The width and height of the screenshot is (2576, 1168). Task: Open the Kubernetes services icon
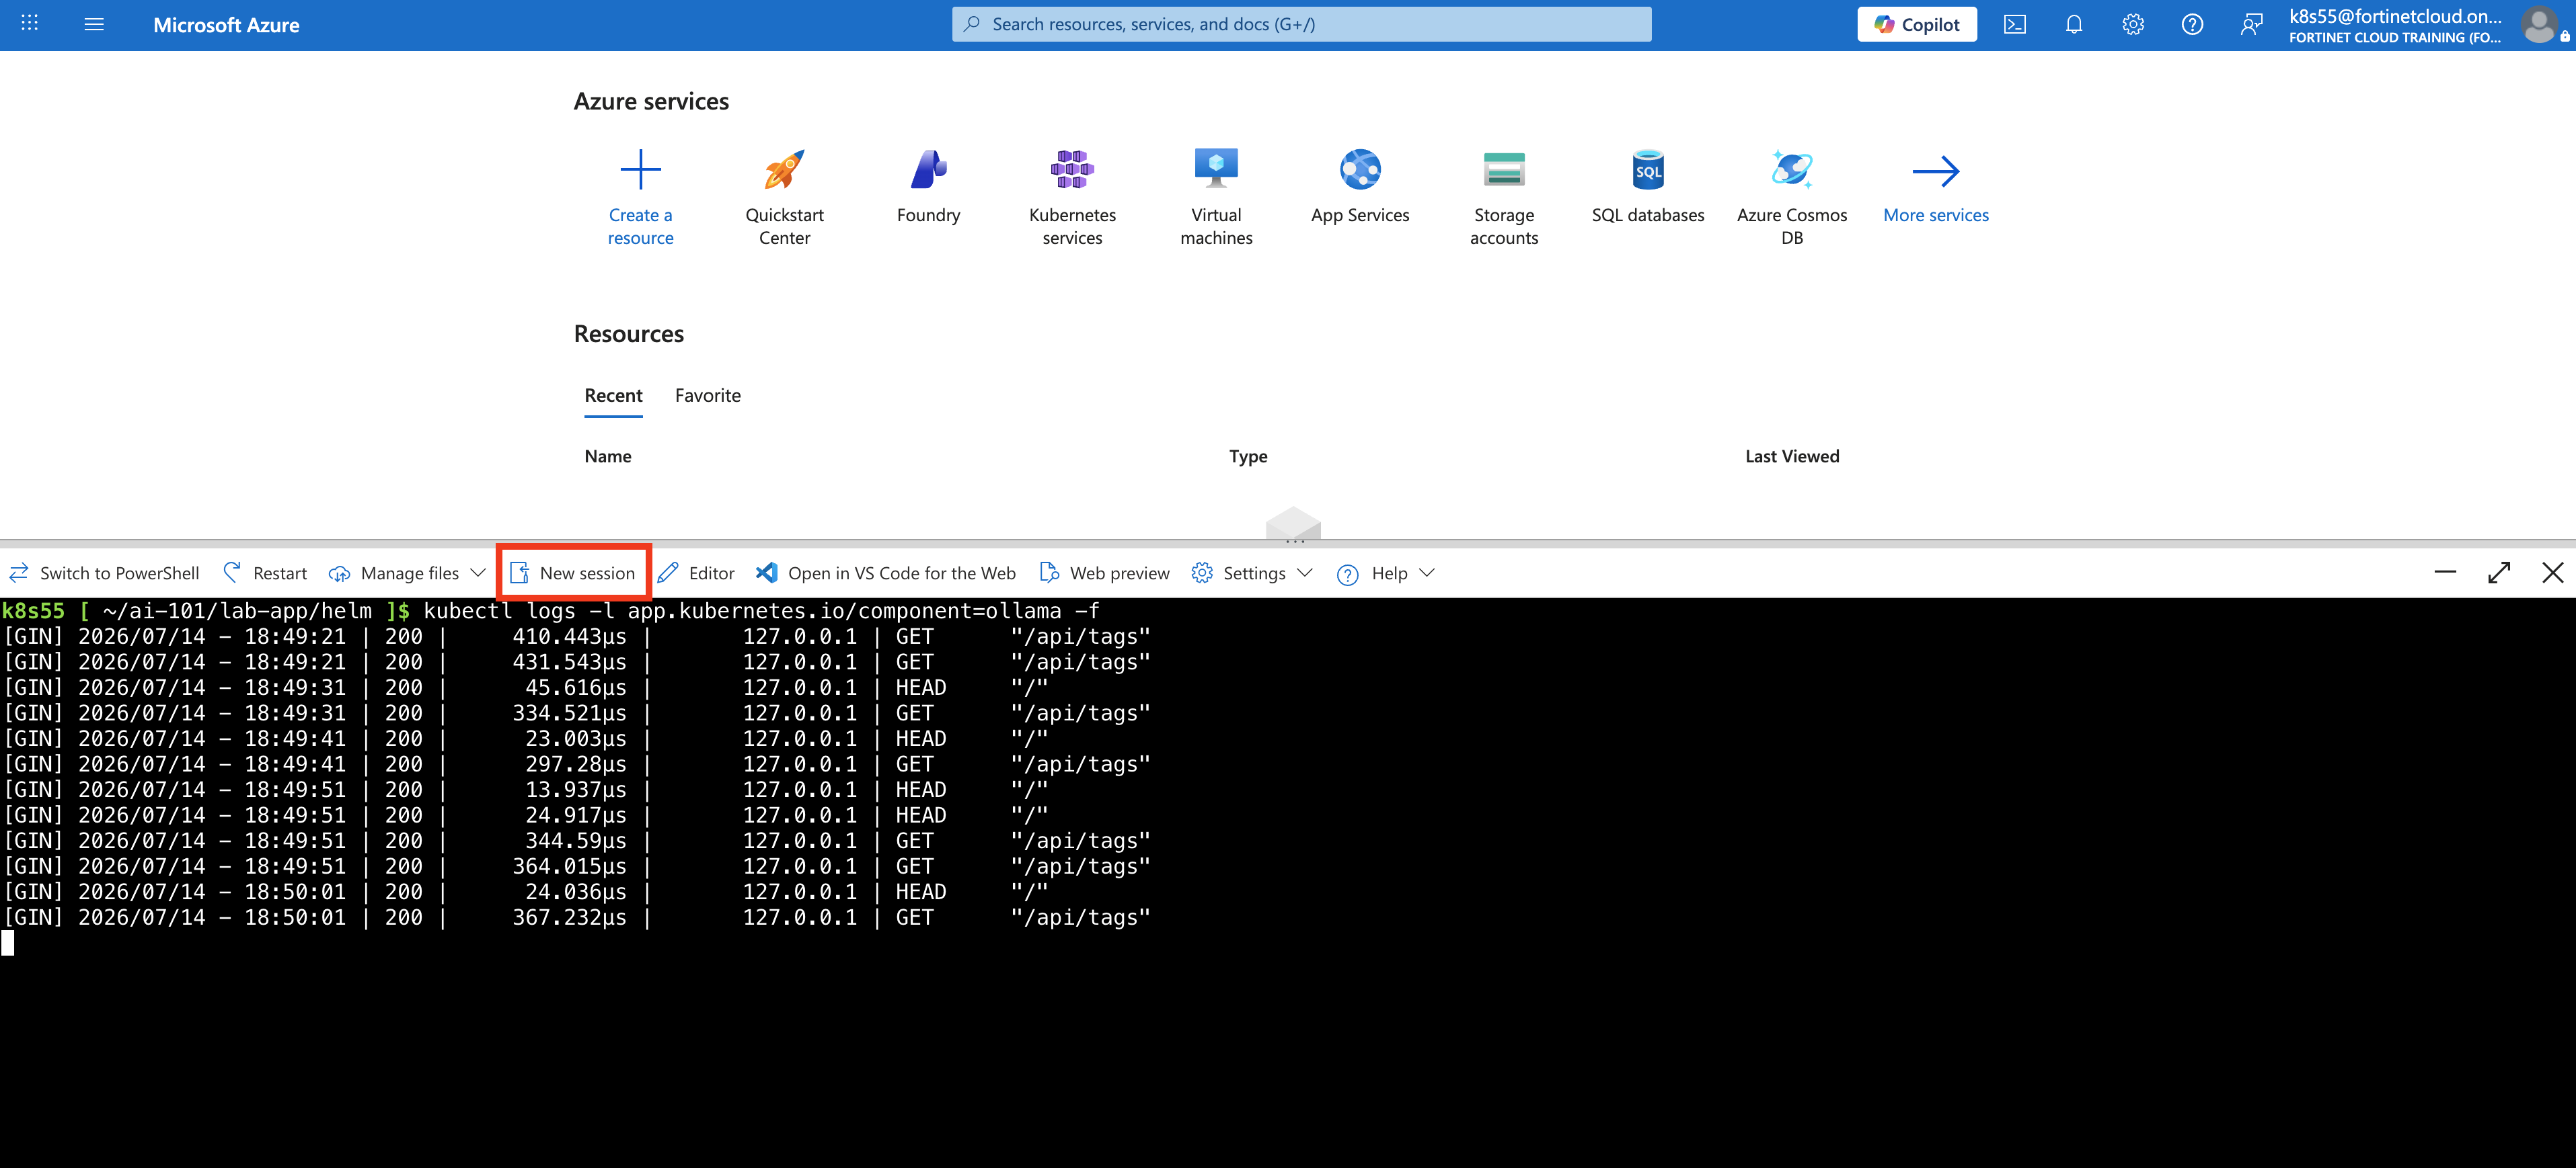pyautogui.click(x=1072, y=170)
